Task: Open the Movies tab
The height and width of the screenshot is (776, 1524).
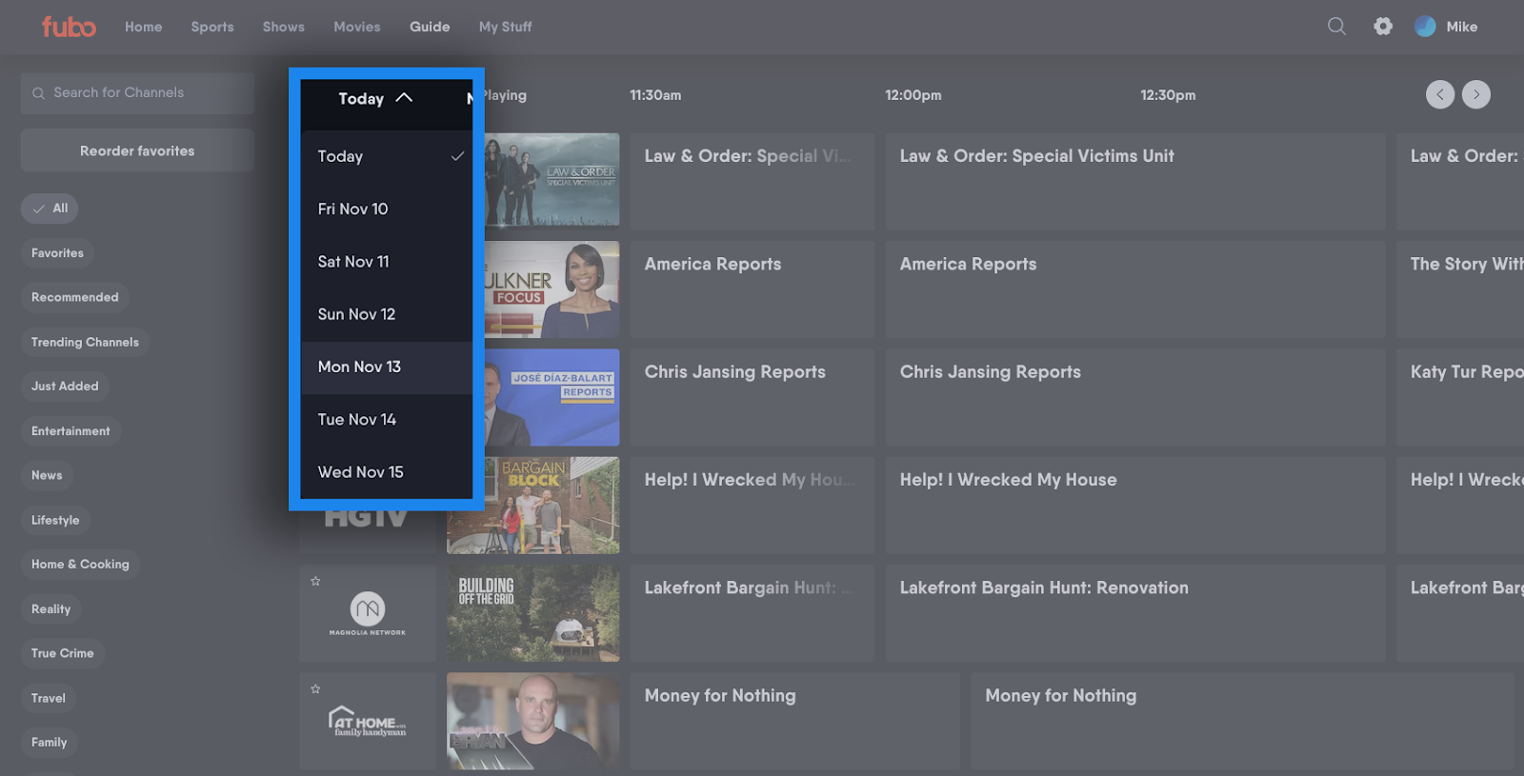Action: [x=357, y=27]
